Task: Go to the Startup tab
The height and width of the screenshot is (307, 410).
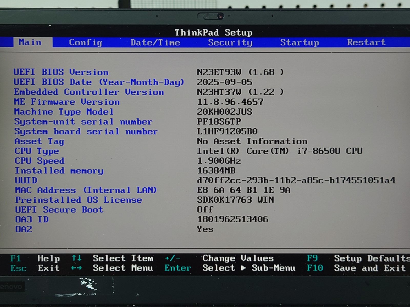Action: [300, 42]
